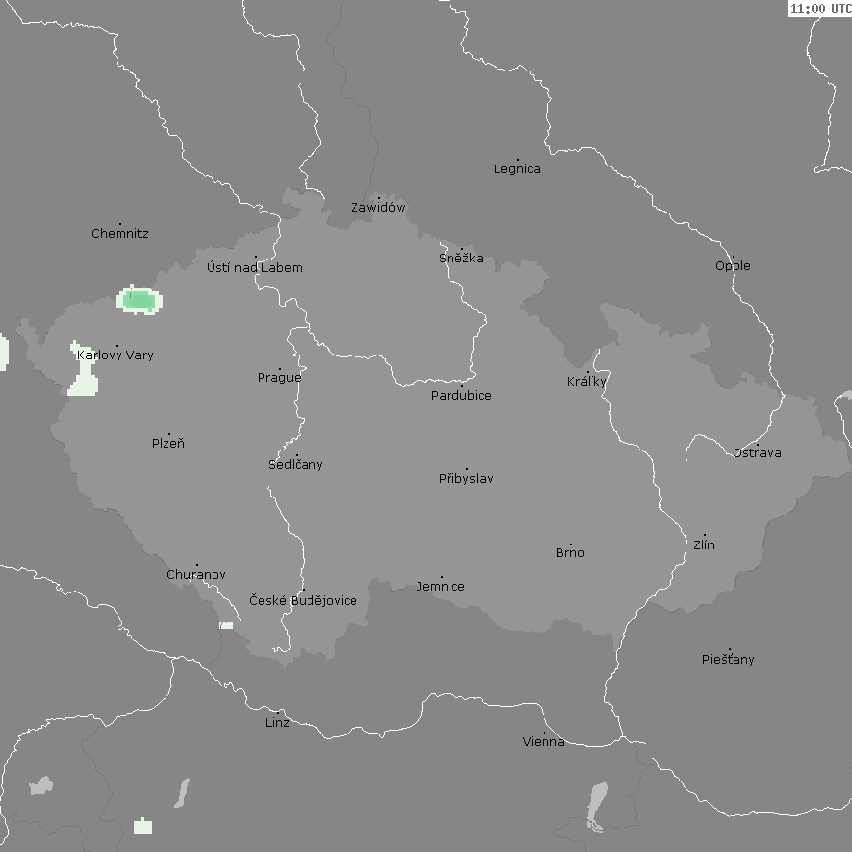Image resolution: width=852 pixels, height=852 pixels.
Task: Select the Piešťany city label
Action: point(729,660)
